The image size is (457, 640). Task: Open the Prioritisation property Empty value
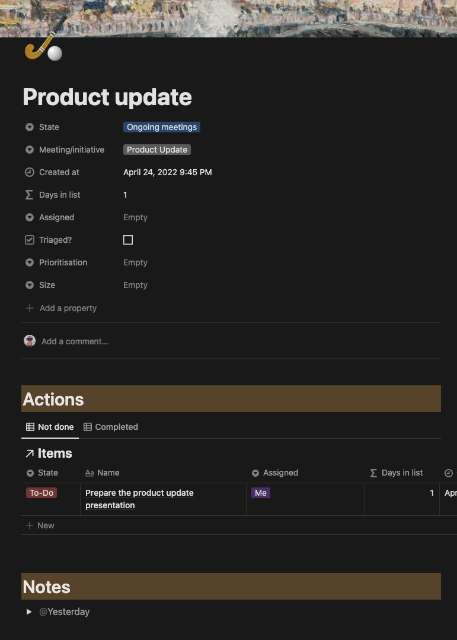tap(135, 262)
